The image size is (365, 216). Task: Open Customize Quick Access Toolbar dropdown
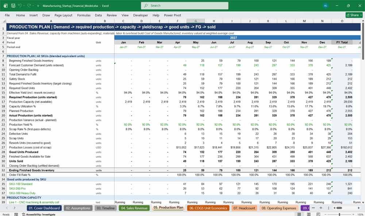click(38, 6)
